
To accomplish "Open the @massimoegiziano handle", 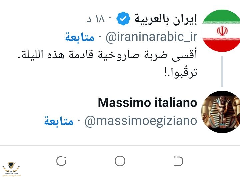I will click(x=141, y=122).
